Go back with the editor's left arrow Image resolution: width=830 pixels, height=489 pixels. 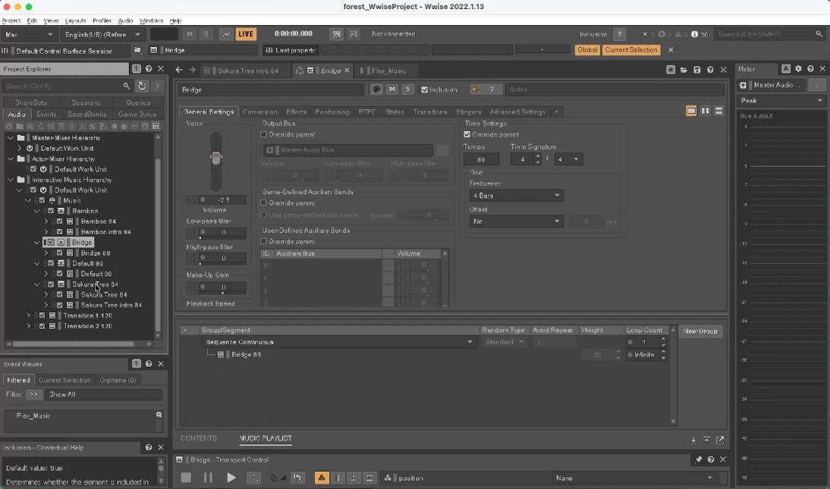[179, 70]
